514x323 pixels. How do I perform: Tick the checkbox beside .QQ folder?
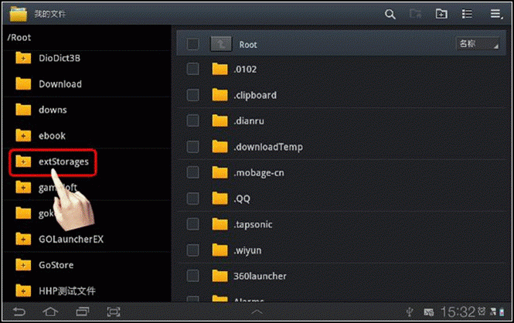[192, 199]
